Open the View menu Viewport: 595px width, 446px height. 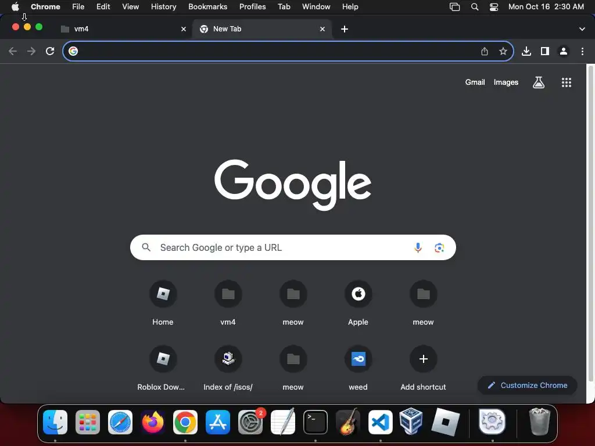(x=131, y=7)
